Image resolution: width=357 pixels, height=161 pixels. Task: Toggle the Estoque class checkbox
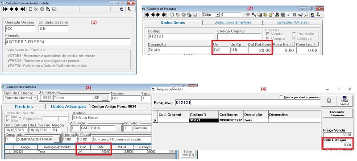point(294,38)
